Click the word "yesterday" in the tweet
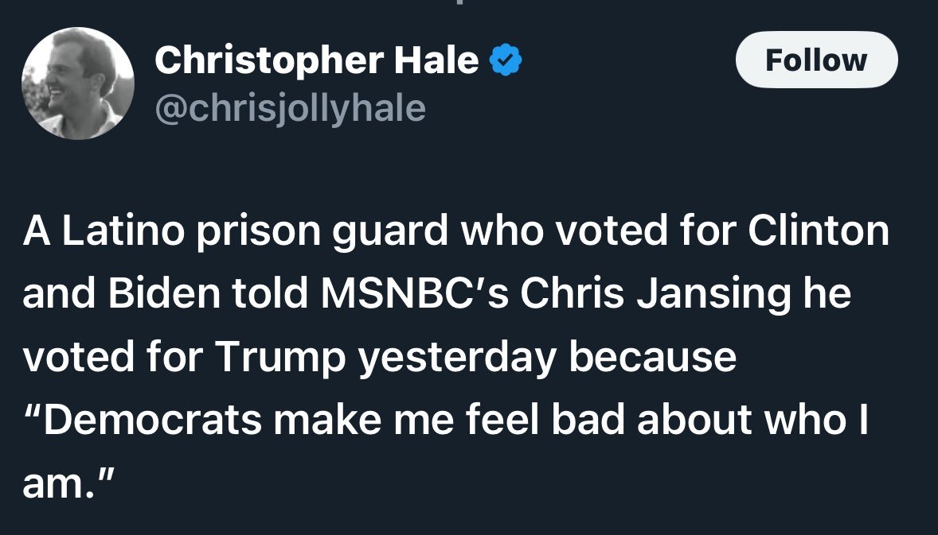This screenshot has height=535, width=938. coord(456,357)
